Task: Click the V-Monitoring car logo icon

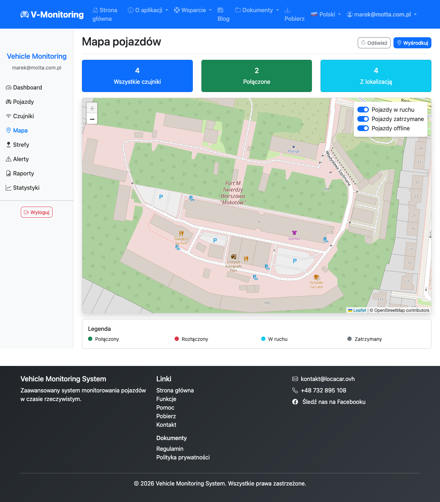Action: point(25,15)
